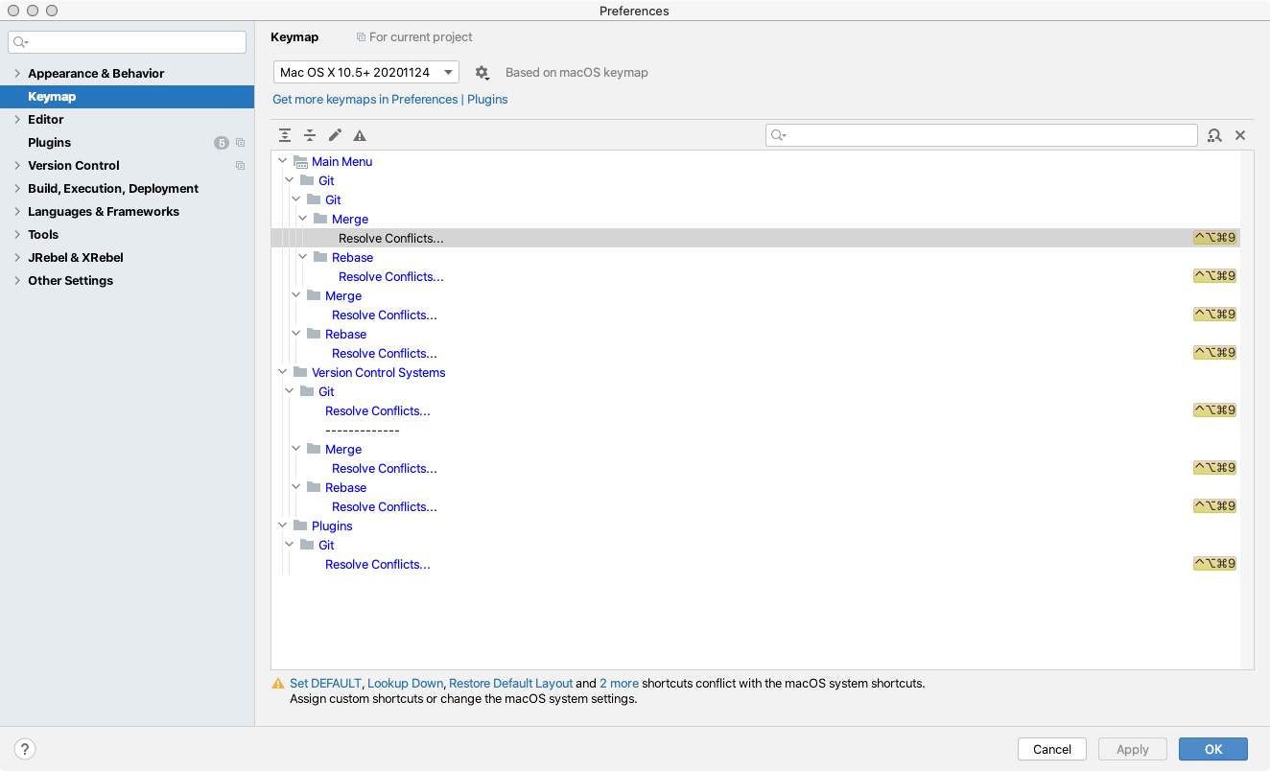Image resolution: width=1270 pixels, height=771 pixels.
Task: Click the Restore Default Layout link
Action: point(511,684)
